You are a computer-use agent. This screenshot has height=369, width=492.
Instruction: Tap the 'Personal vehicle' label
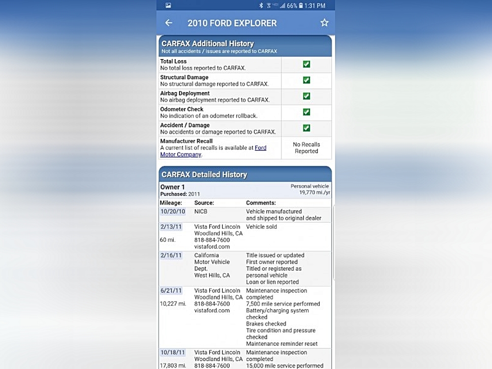pos(309,186)
